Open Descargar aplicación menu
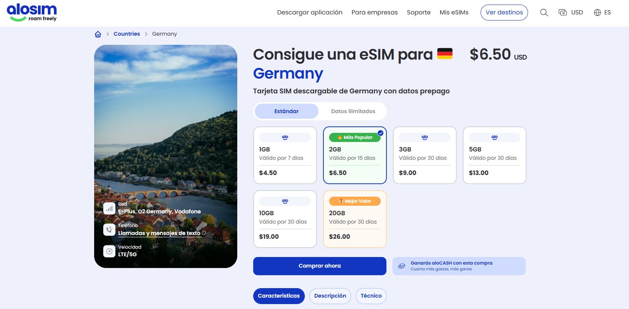This screenshot has width=629, height=309. 310,13
